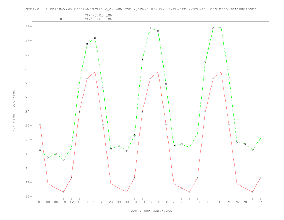Click y-axis tick label 16

click(28, 168)
